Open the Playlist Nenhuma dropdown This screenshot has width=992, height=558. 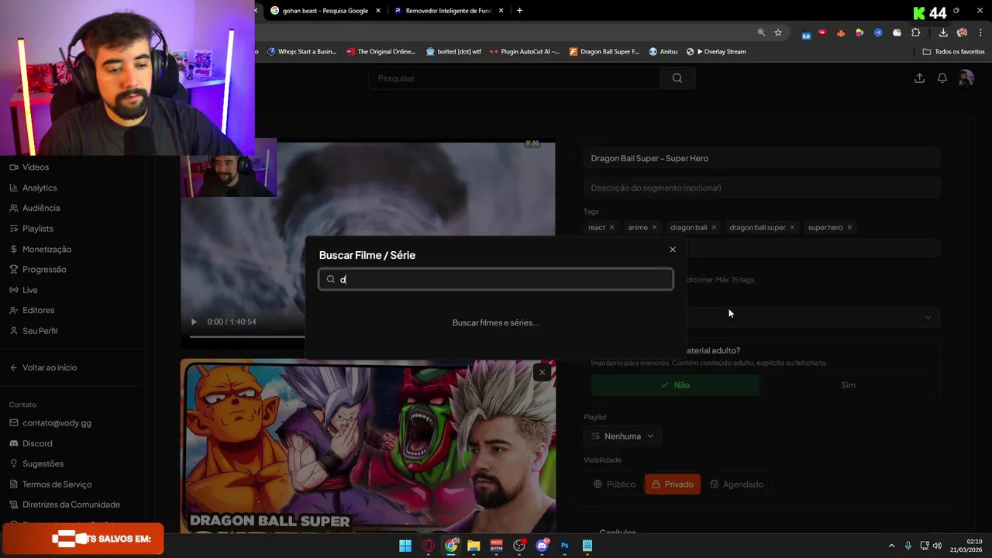[623, 436]
